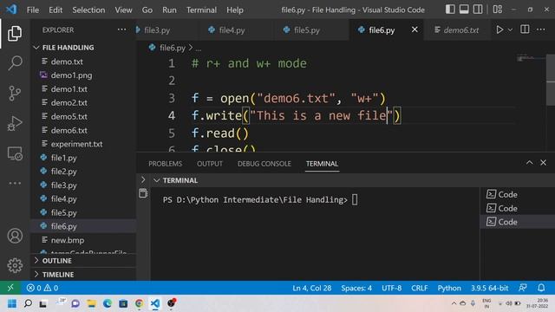Open the Source Control view
This screenshot has height=312, width=555.
click(x=15, y=94)
